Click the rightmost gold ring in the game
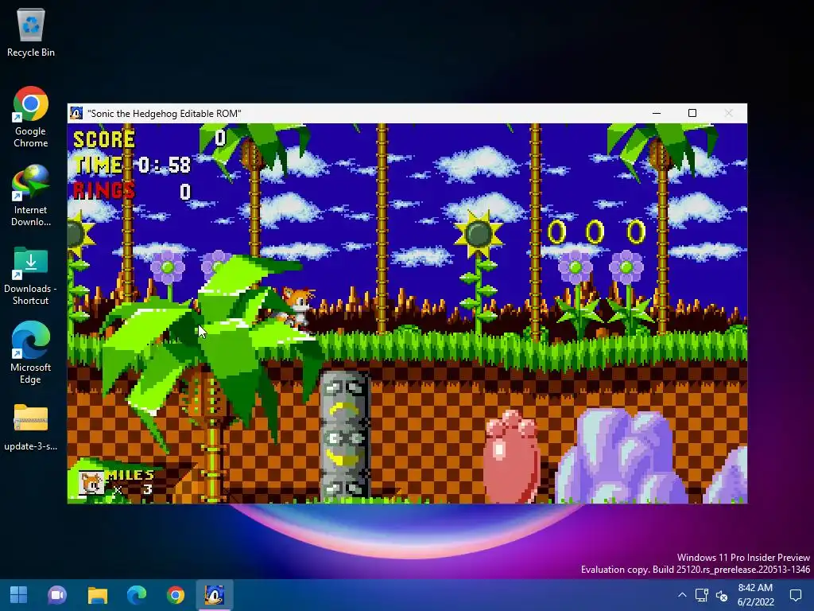 [x=636, y=232]
